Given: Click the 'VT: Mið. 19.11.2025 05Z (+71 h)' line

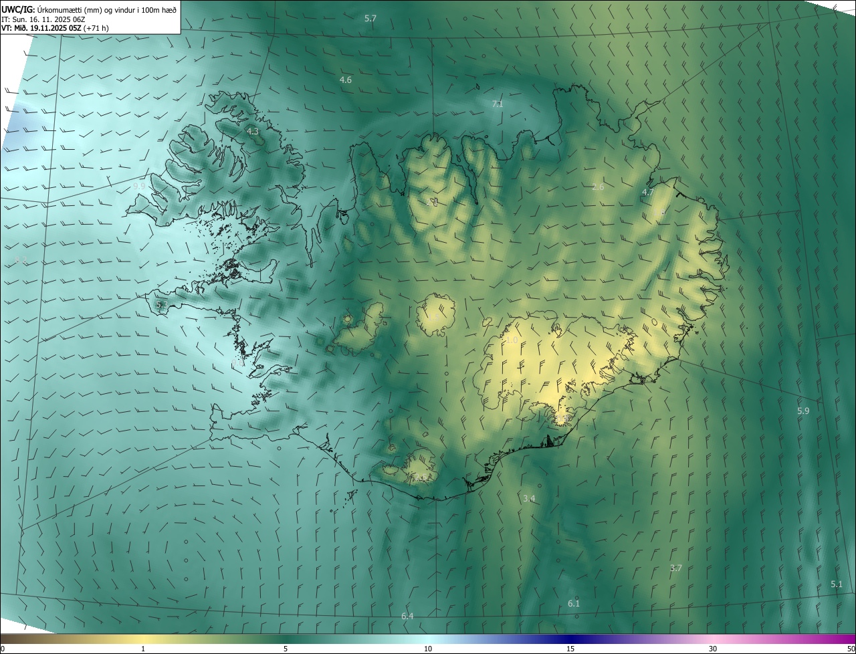Looking at the screenshot, I should [56, 28].
